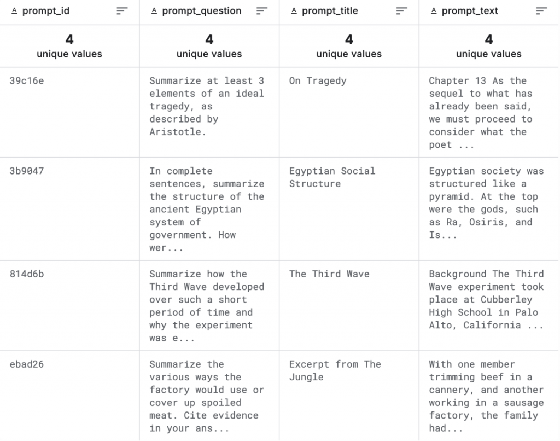This screenshot has width=560, height=441.
Task: Open sort menu for prompt_question column
Action: coord(262,11)
